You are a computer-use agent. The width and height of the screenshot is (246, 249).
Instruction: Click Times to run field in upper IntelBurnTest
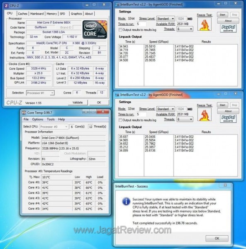141,24
